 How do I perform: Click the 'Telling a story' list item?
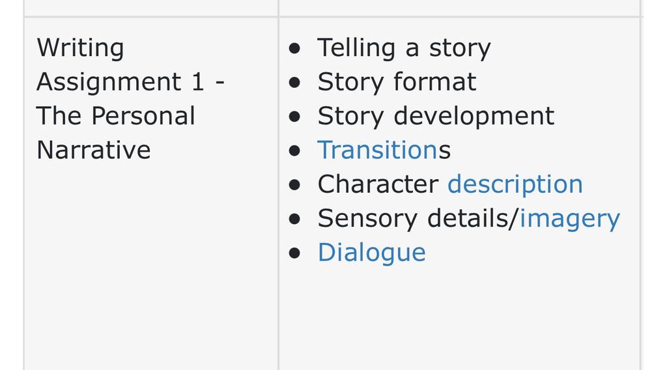pos(404,48)
